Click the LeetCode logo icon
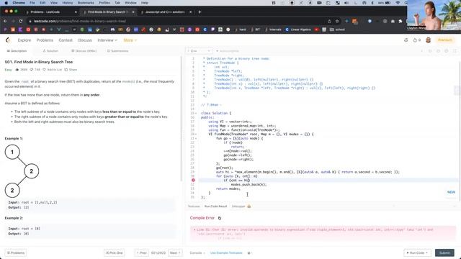Viewport: 461px width, 259px height. point(8,40)
